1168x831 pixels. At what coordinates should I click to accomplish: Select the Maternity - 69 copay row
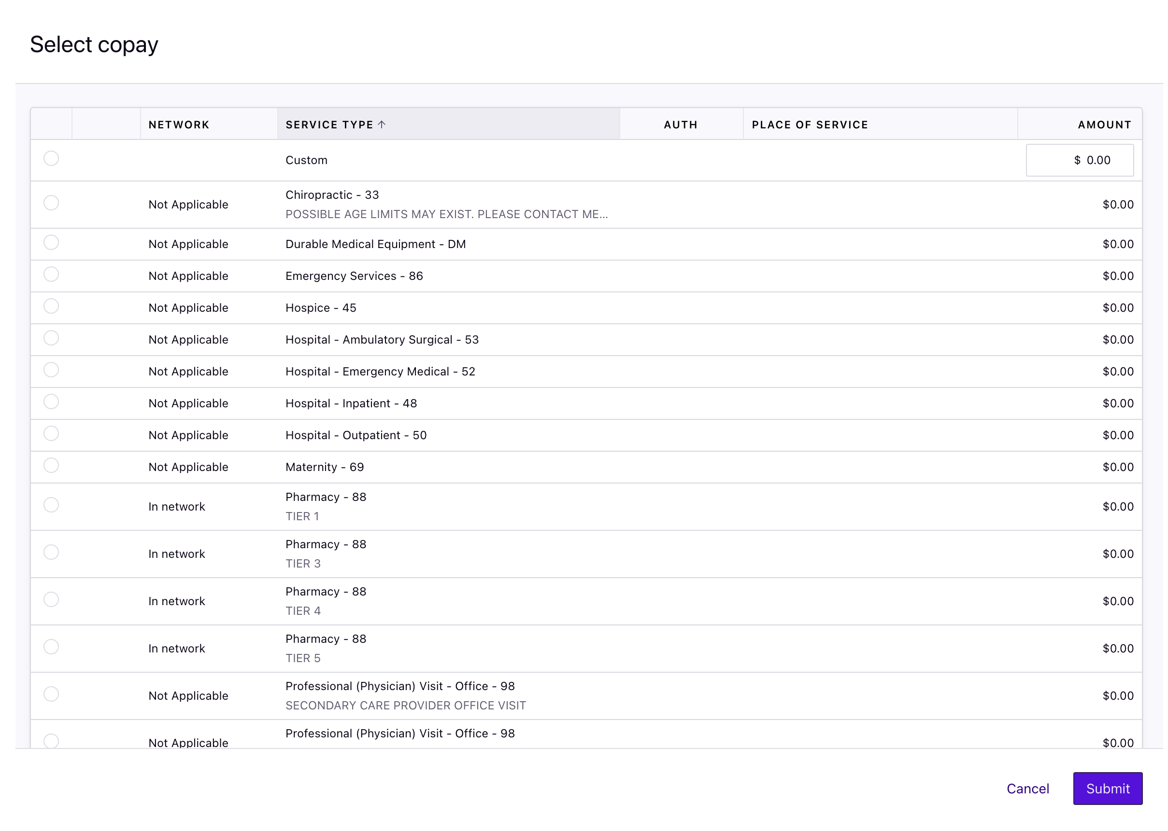(x=51, y=466)
